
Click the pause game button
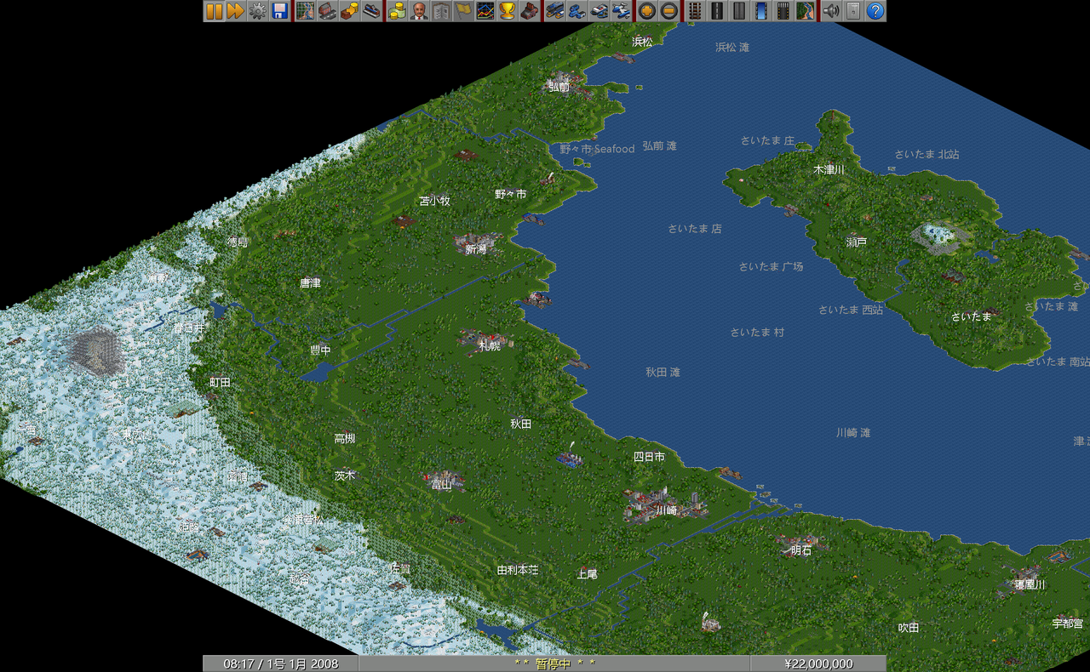pos(214,11)
